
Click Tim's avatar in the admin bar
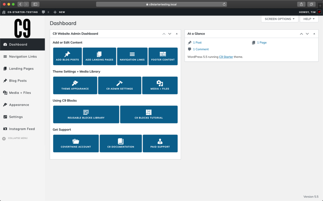319,12
